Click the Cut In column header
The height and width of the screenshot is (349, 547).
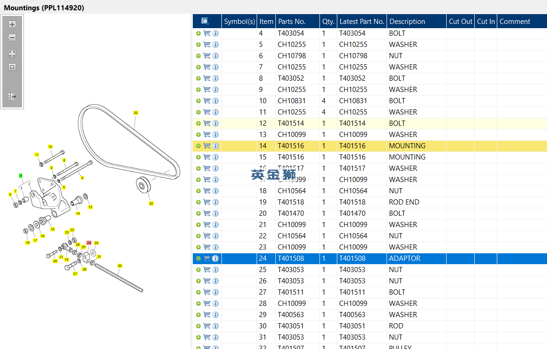tap(486, 21)
